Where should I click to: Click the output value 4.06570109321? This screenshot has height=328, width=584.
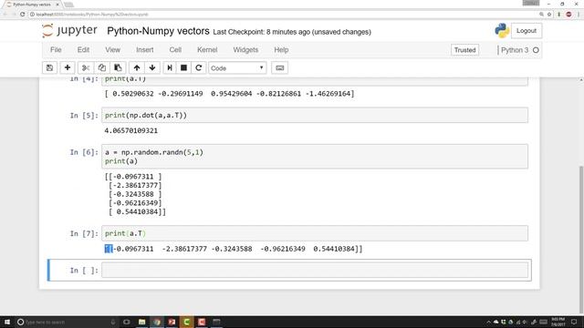(131, 130)
